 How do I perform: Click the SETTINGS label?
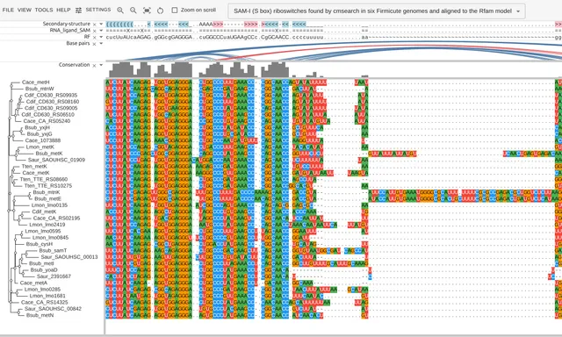click(x=98, y=10)
